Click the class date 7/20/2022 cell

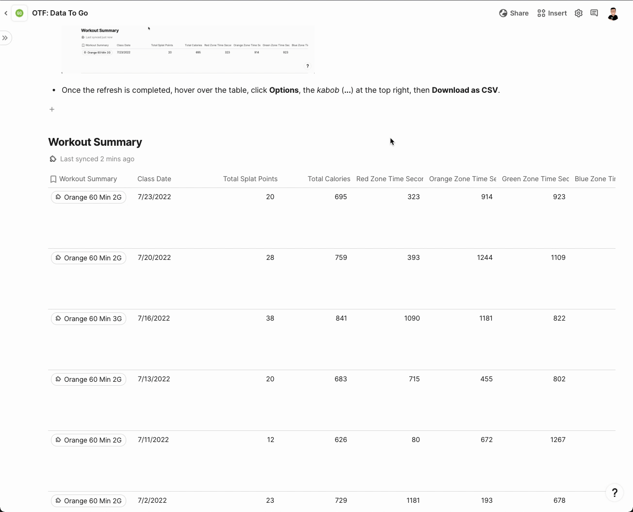[x=154, y=257]
